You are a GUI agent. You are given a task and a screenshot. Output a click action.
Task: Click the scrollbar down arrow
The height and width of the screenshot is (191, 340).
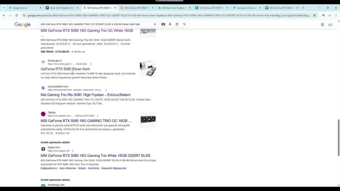(338, 185)
